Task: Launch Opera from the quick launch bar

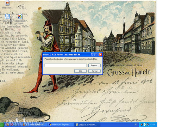Action: click(x=12, y=125)
